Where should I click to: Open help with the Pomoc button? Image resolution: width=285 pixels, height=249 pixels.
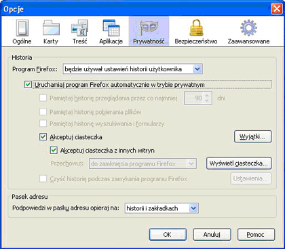(256, 235)
